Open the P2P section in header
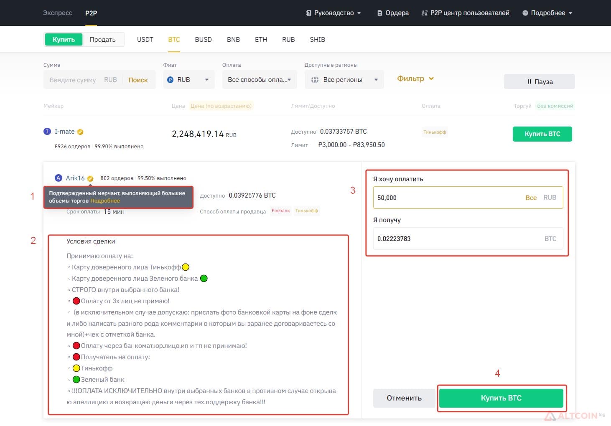Screen dimensions: 611x426 91,13
